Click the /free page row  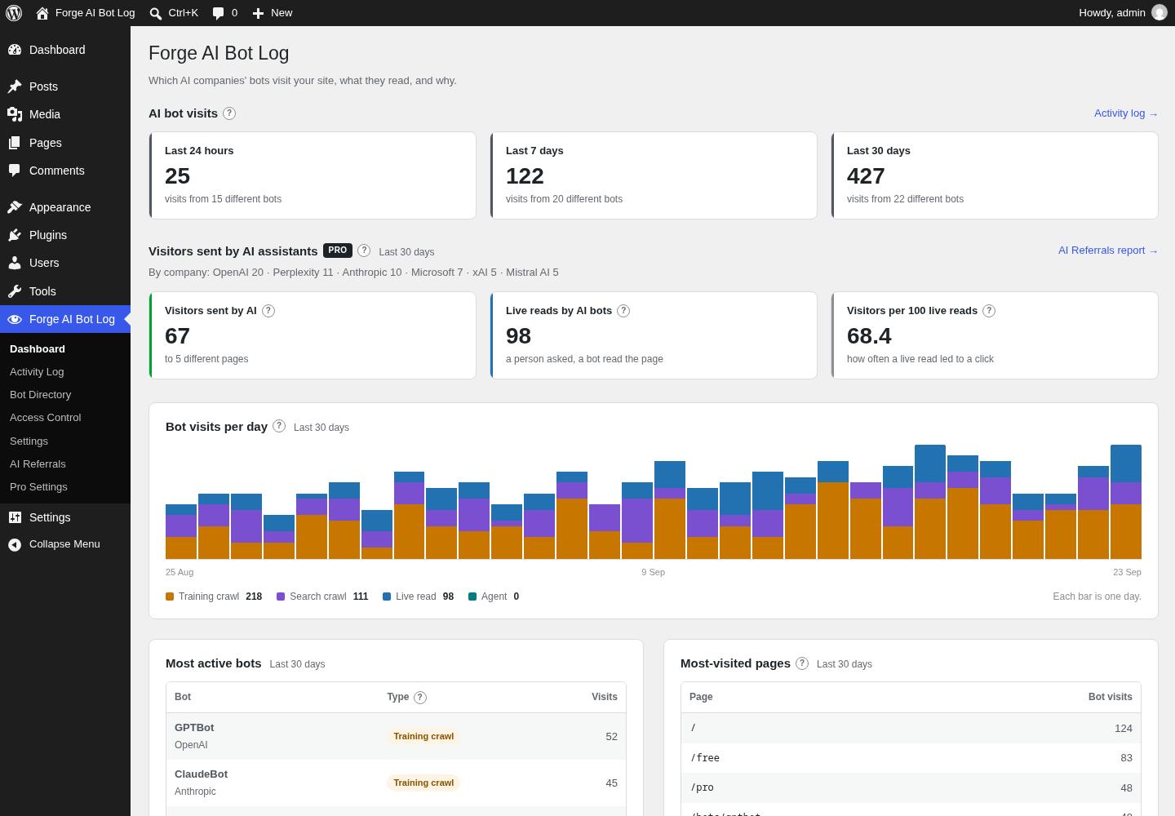pyautogui.click(x=911, y=758)
